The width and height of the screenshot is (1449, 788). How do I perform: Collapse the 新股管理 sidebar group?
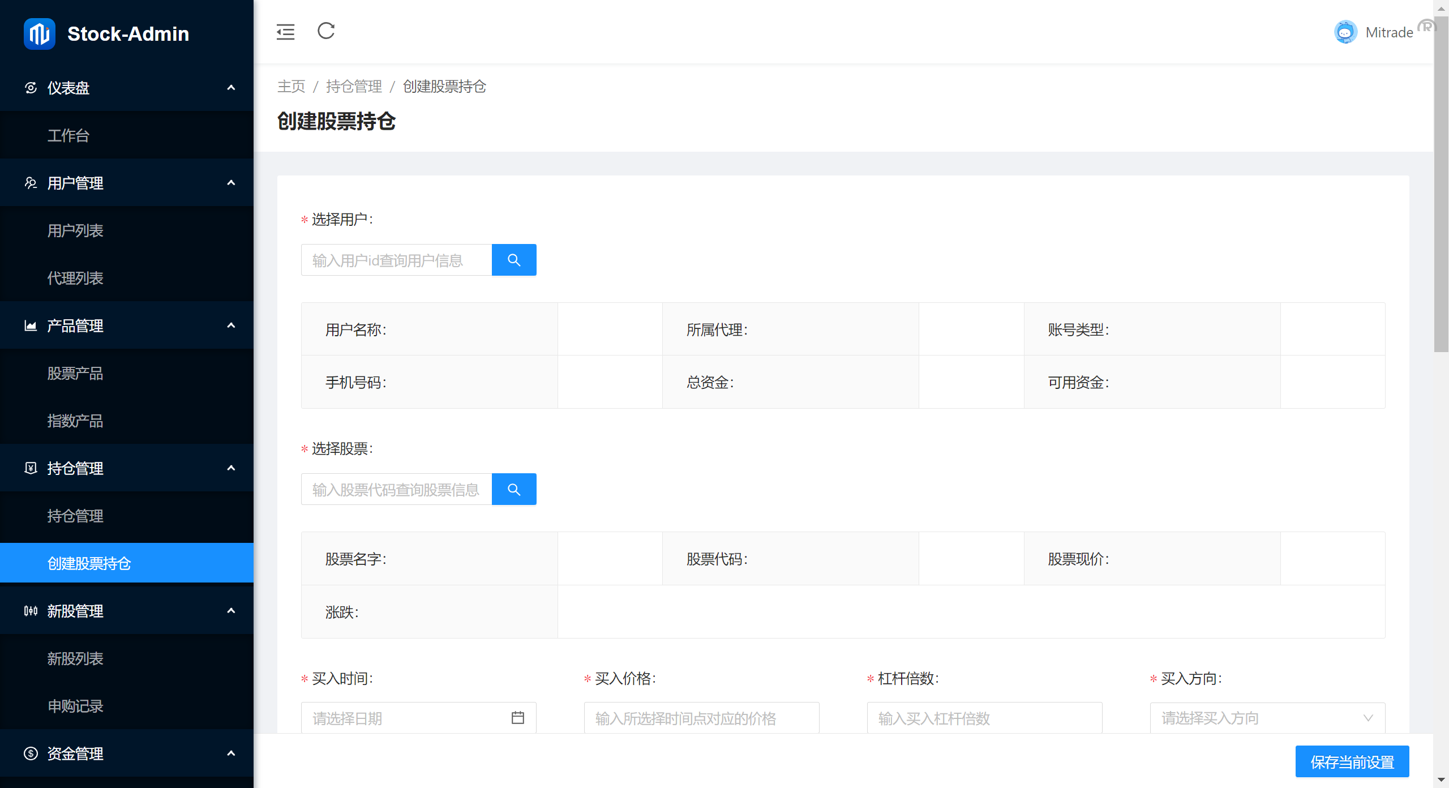pyautogui.click(x=231, y=611)
